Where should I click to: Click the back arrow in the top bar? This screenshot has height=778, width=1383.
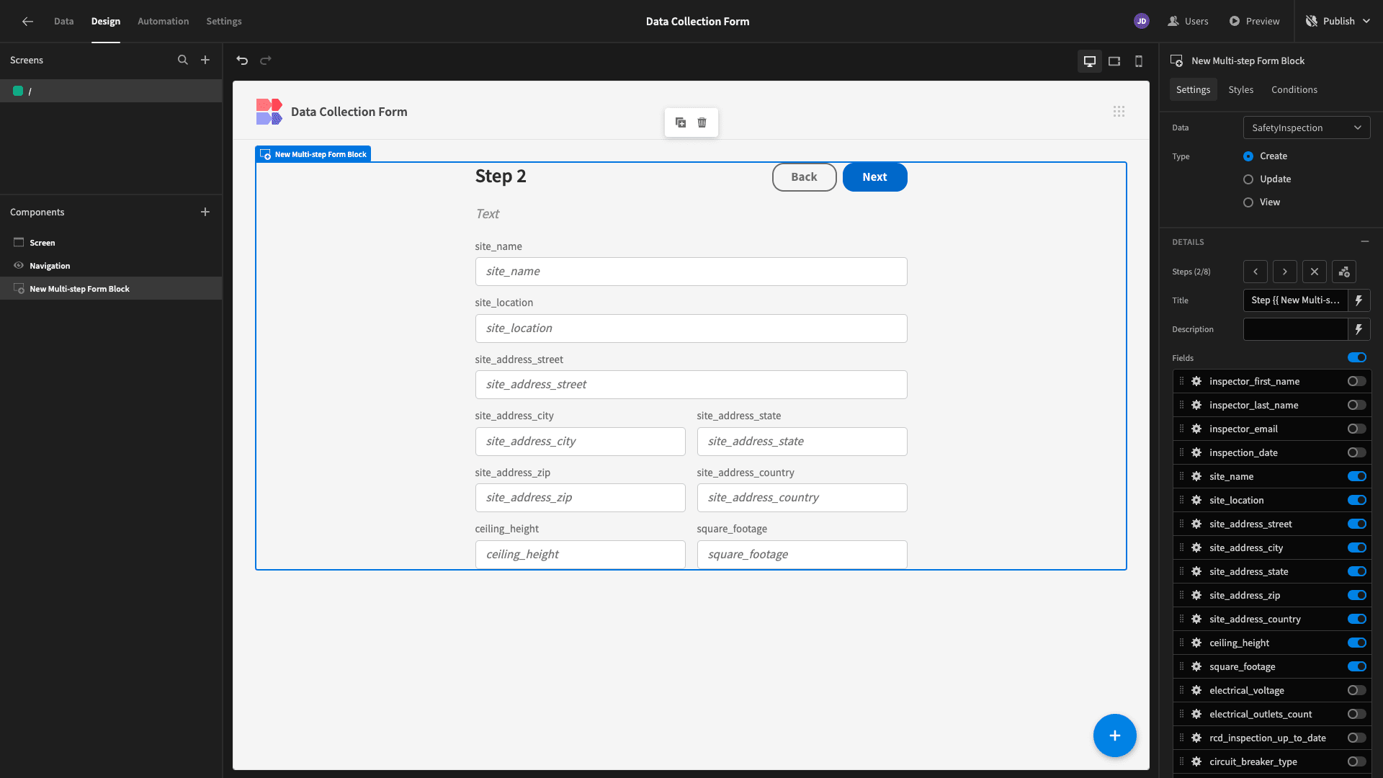27,22
